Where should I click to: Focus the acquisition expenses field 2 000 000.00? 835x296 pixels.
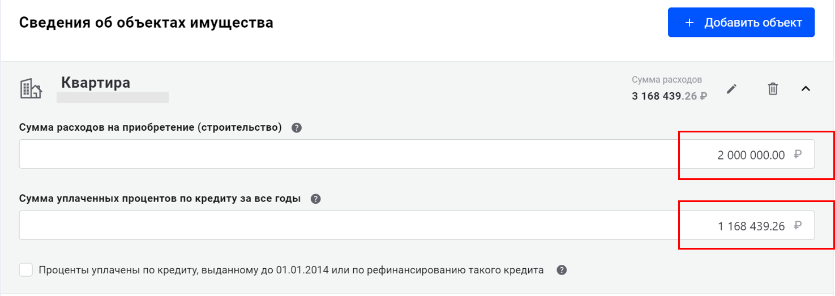click(396, 155)
